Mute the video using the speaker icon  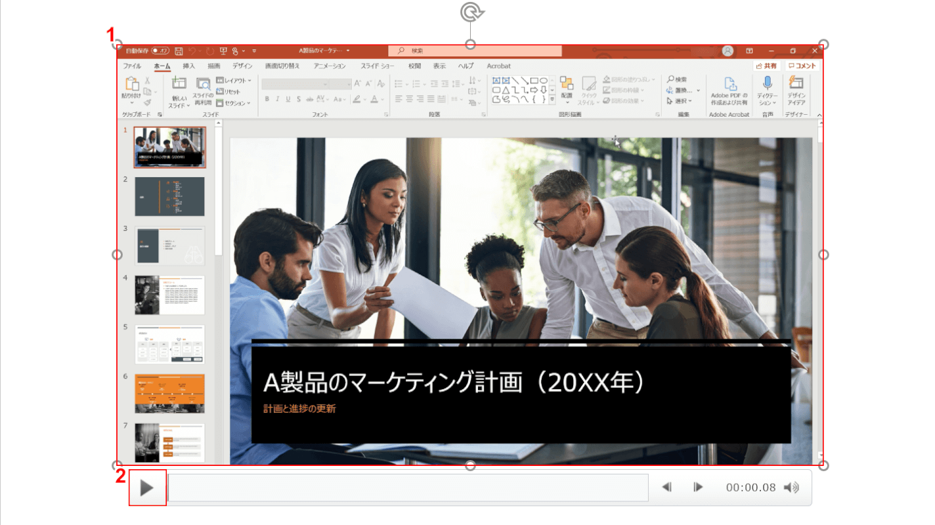(x=792, y=487)
